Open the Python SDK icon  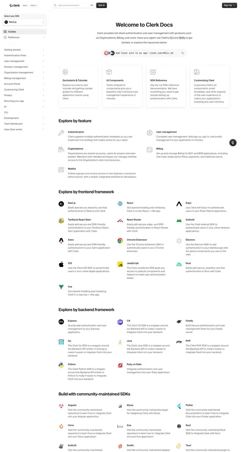point(61,365)
